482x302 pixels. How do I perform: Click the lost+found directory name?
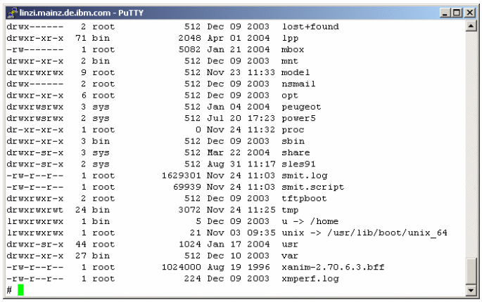coord(310,27)
